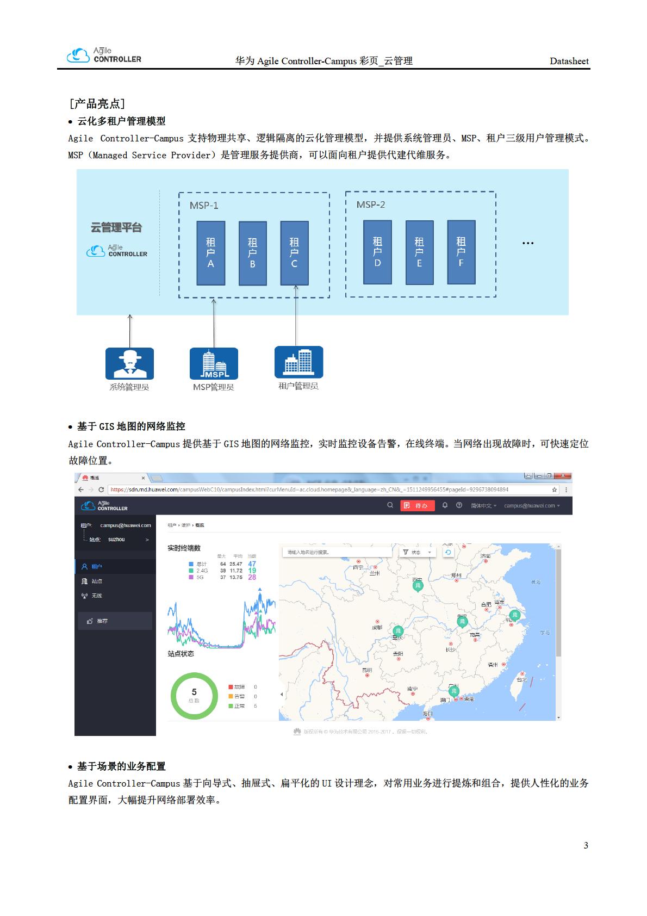
Task: Collapse the map panel with the left triangle
Action: 282,695
